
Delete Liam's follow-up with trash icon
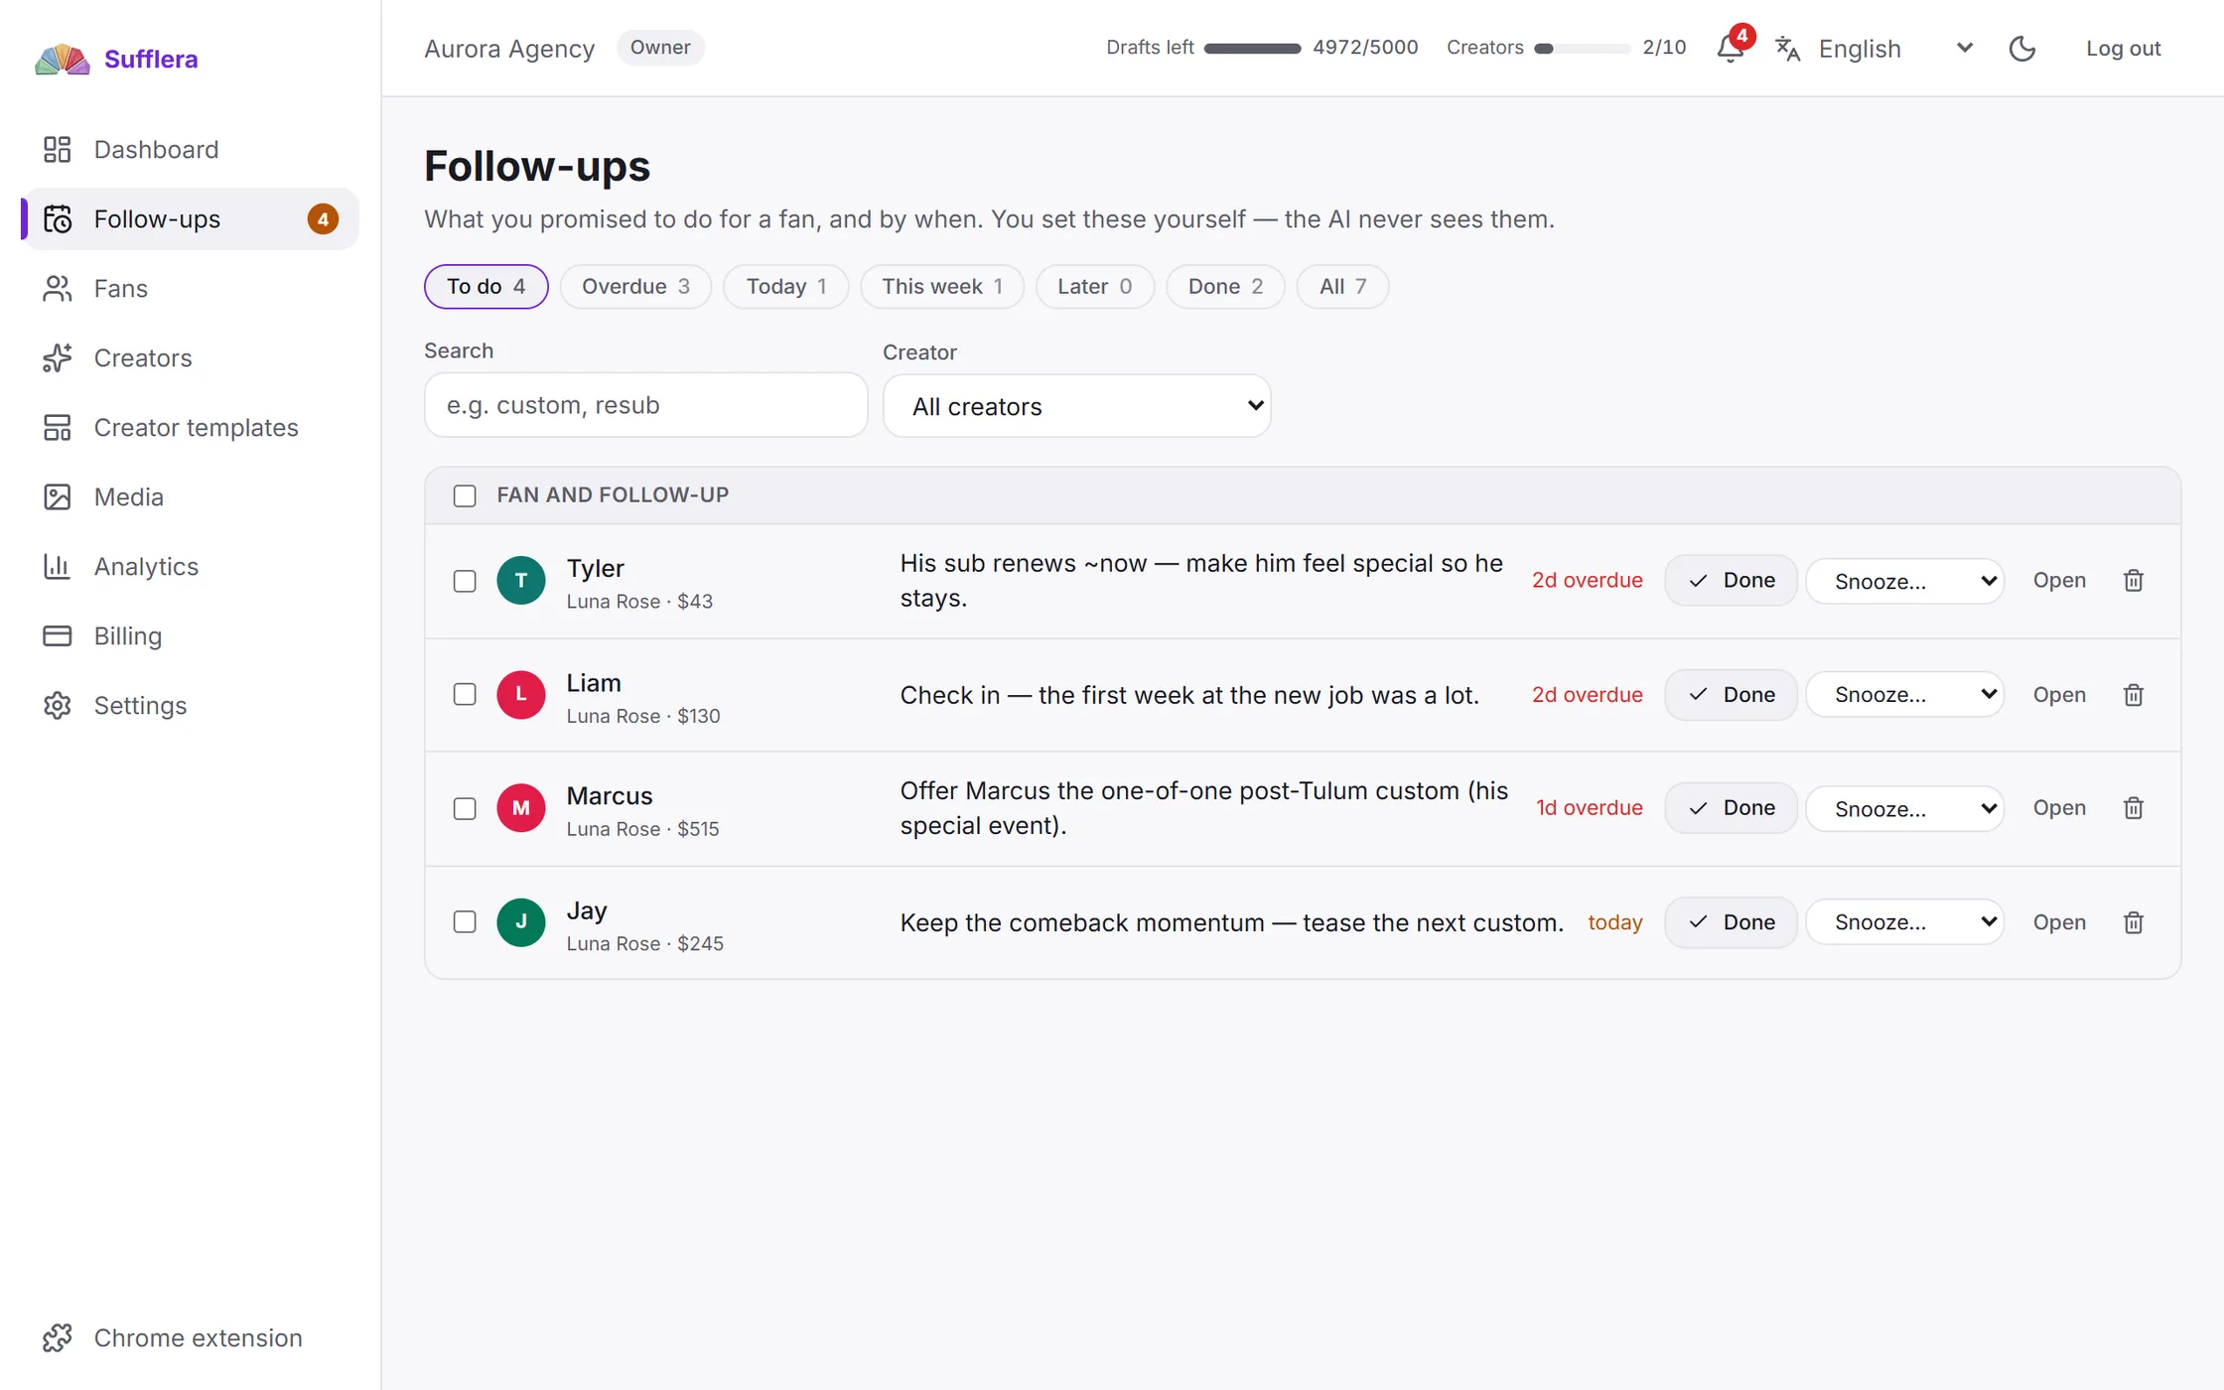coord(2134,695)
